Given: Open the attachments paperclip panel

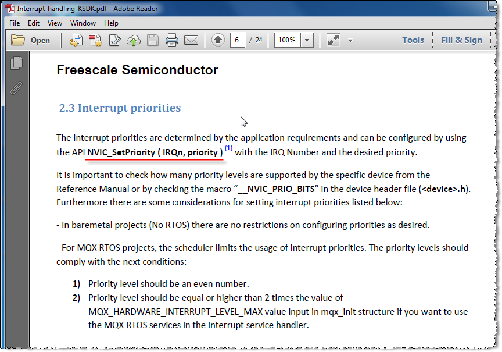Looking at the screenshot, I should [x=16, y=88].
